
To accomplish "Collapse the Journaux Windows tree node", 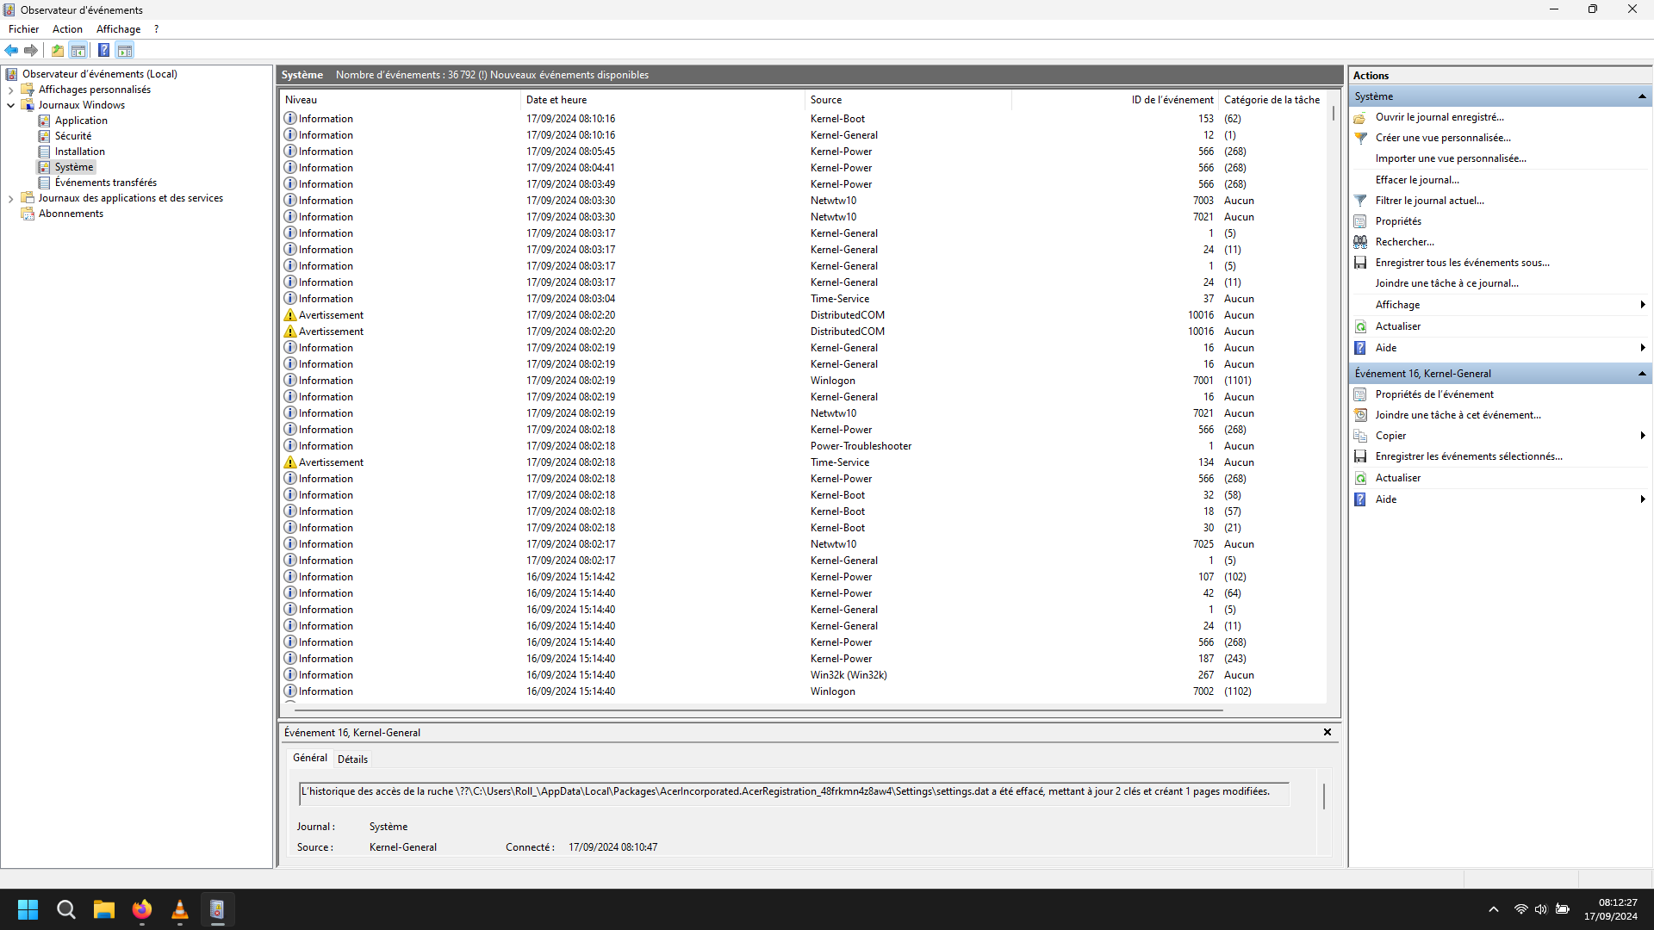I will (10, 105).
